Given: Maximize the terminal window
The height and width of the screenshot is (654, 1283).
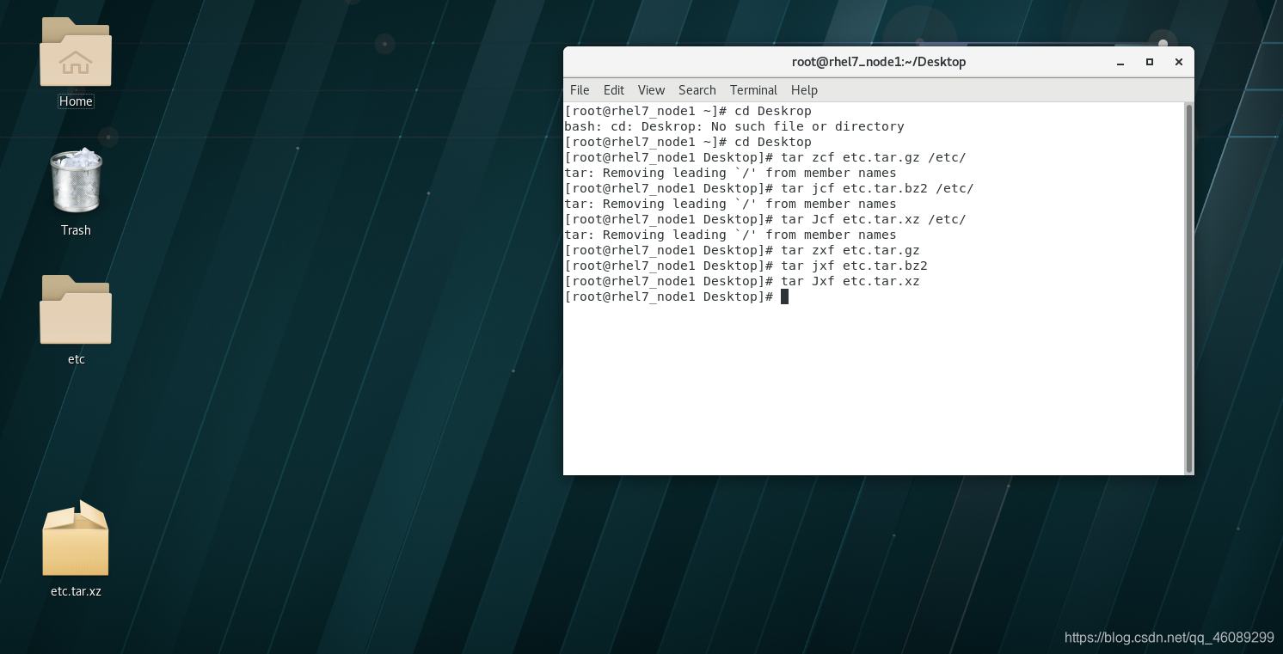Looking at the screenshot, I should click(x=1150, y=62).
